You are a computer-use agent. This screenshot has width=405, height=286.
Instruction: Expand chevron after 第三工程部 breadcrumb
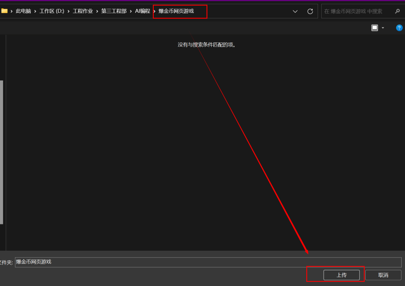click(x=131, y=11)
